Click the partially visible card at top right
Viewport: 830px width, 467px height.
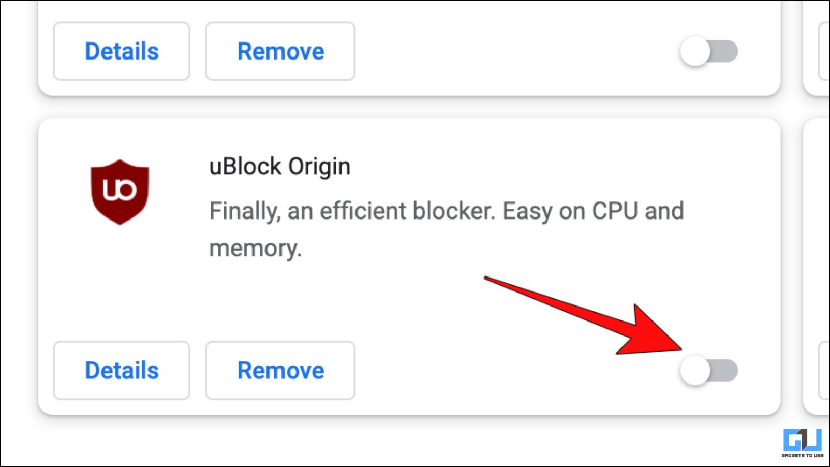point(817,48)
